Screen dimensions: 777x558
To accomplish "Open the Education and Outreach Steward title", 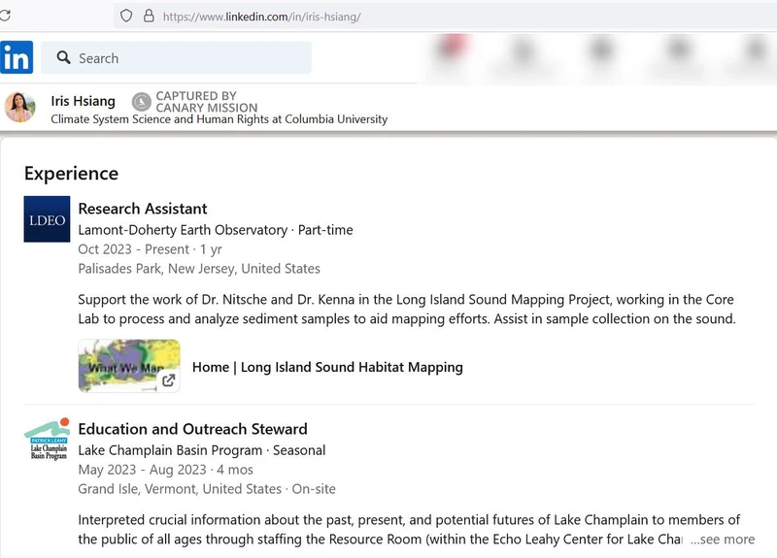I will [192, 429].
